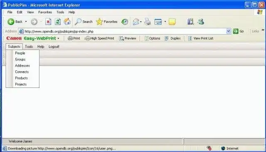The height and width of the screenshot is (152, 266).
Task: Click the address URL input field
Action: pyautogui.click(x=125, y=31)
